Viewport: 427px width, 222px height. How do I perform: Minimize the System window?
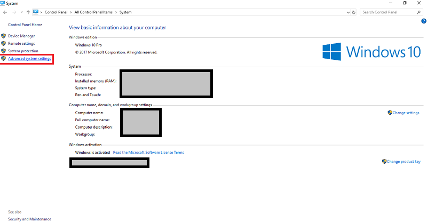tap(391, 3)
